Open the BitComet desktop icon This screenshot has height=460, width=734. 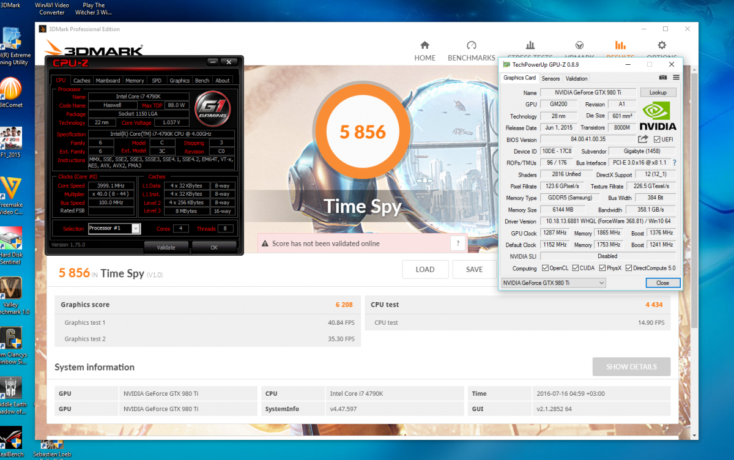(x=10, y=92)
